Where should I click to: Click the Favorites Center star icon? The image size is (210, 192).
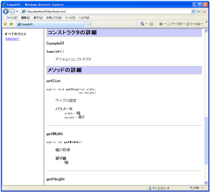click(x=5, y=24)
